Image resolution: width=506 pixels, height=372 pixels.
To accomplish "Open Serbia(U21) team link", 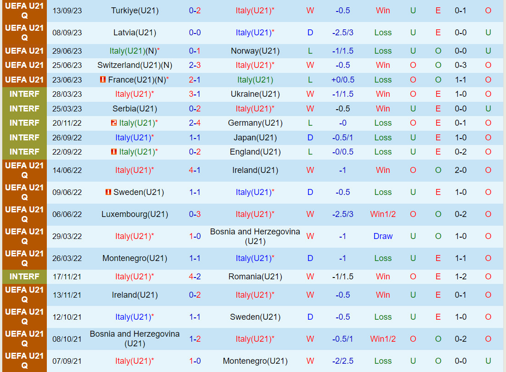I will pyautogui.click(x=135, y=109).
